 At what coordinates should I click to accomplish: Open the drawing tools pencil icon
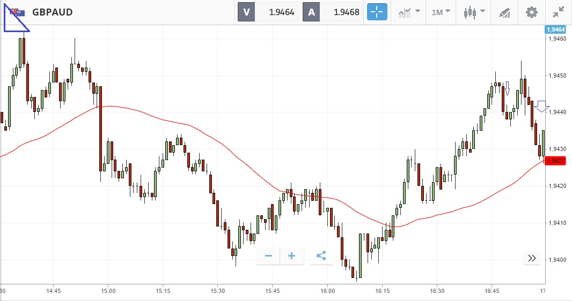pyautogui.click(x=504, y=12)
